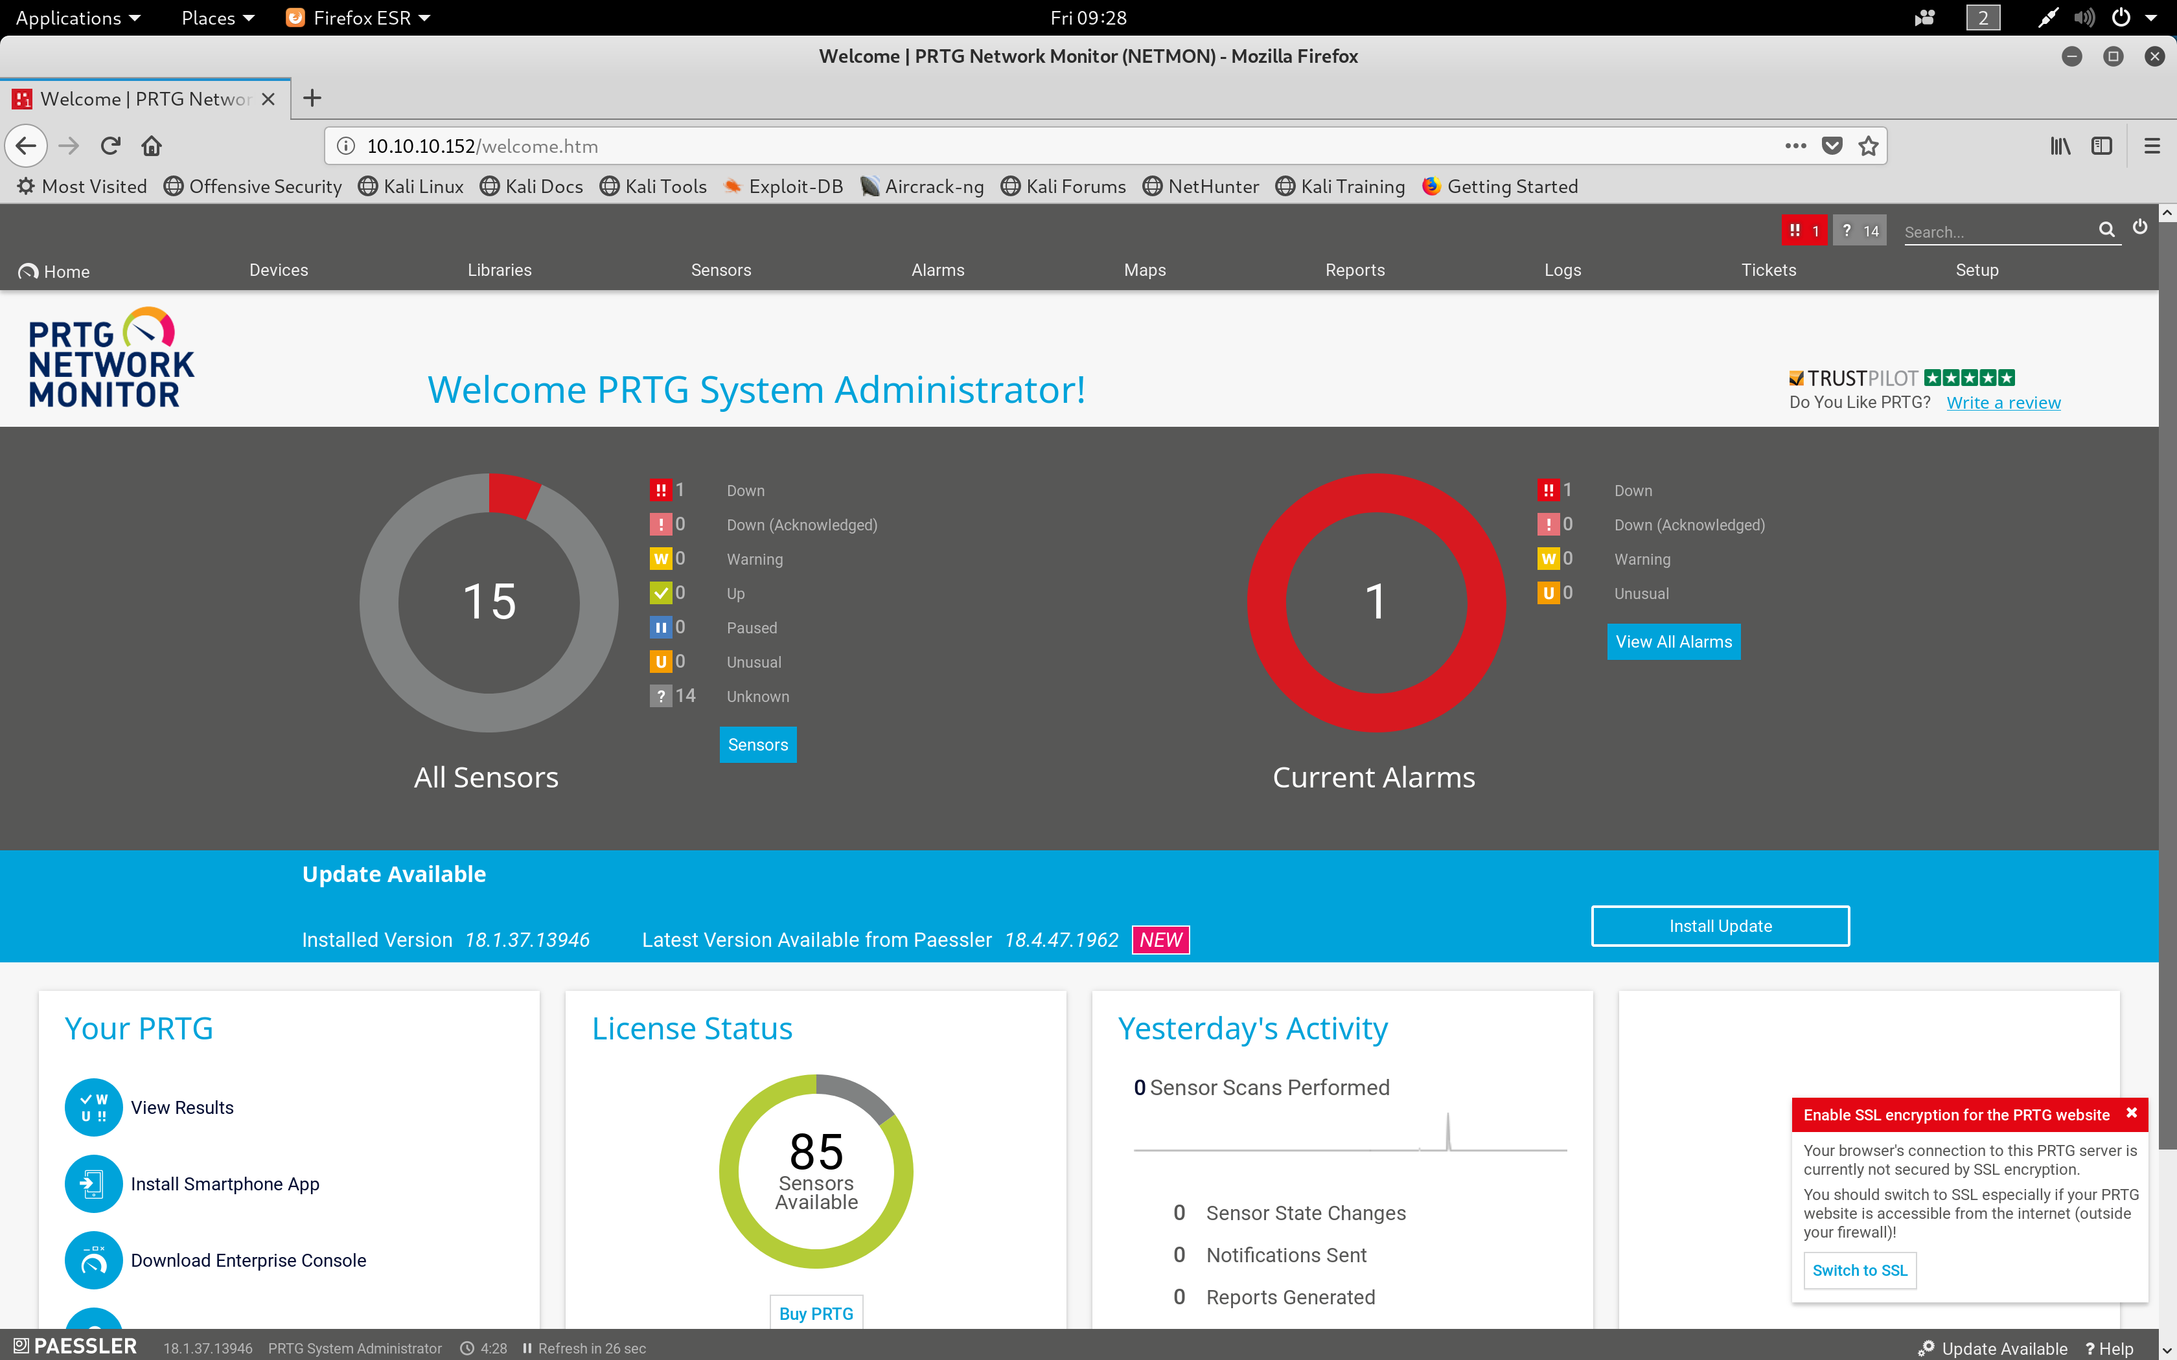Viewport: 2177px width, 1360px height.
Task: Open the Setup menu
Action: [1976, 270]
